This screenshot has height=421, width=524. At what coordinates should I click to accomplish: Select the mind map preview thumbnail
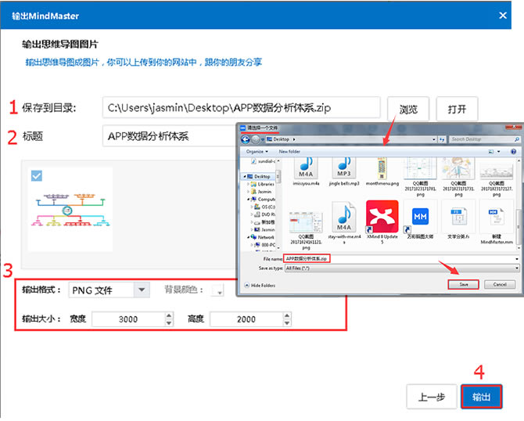[x=70, y=210]
